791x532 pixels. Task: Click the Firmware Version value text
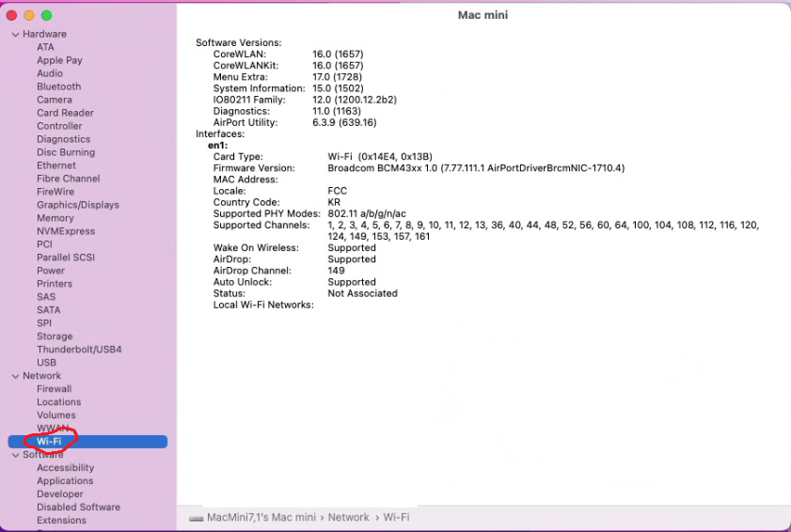point(476,168)
